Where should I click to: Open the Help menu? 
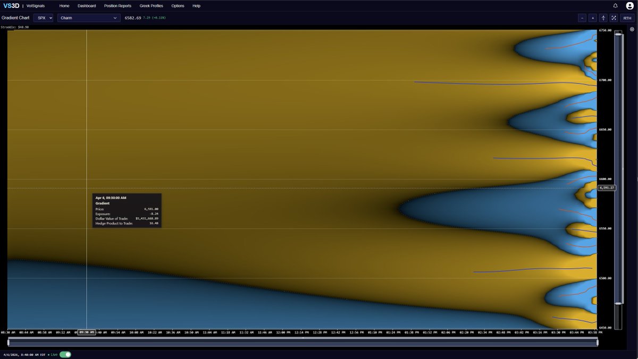point(197,5)
